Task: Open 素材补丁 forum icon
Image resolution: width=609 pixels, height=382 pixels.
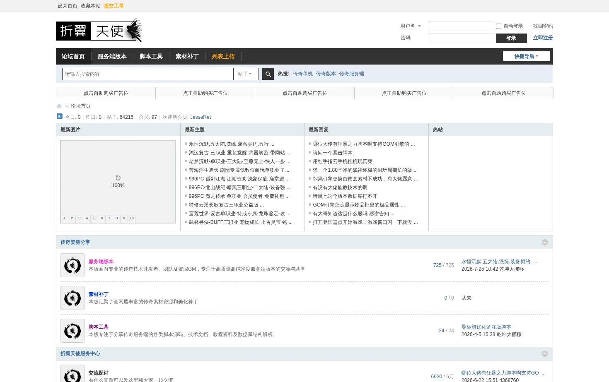Action: click(72, 298)
